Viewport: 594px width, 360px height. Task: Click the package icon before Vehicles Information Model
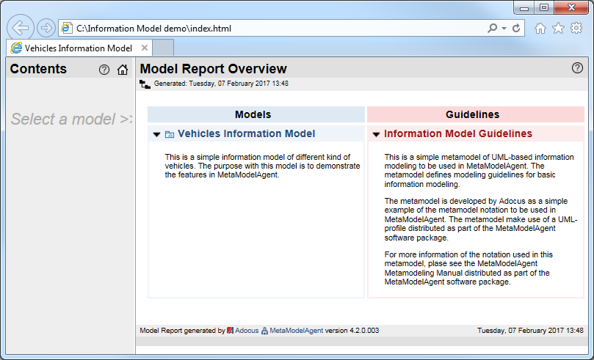coord(170,134)
